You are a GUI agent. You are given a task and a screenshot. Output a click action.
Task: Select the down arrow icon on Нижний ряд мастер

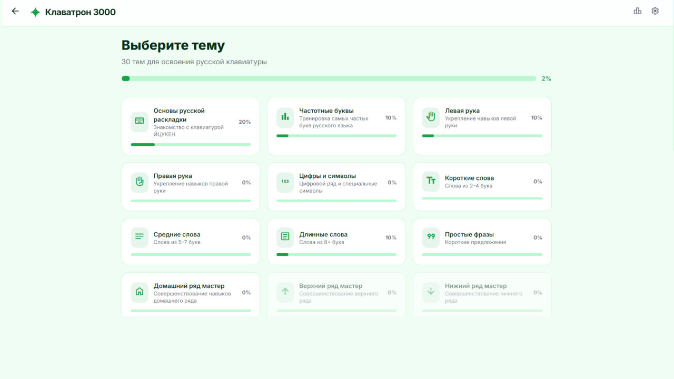[431, 292]
